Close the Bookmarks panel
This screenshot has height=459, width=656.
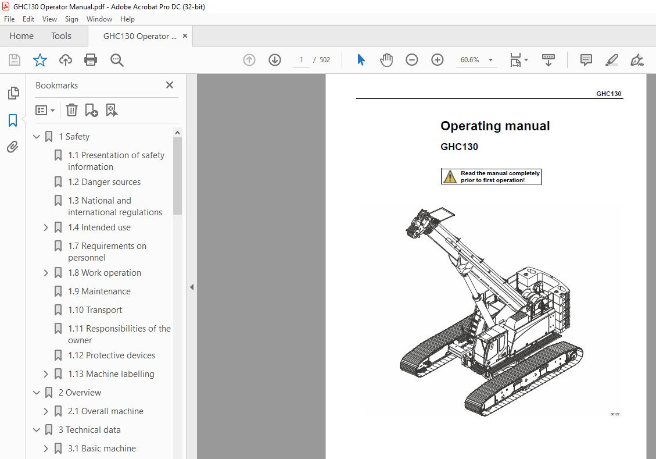(x=170, y=85)
